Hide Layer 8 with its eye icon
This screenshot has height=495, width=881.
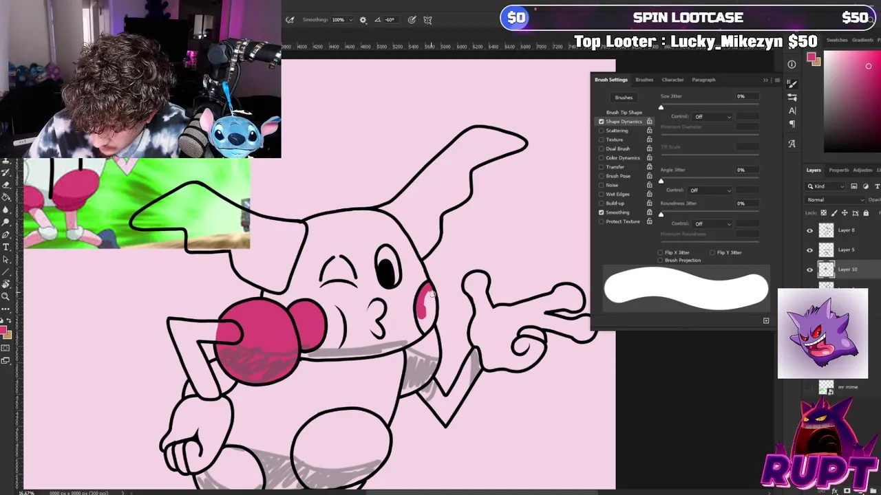[x=809, y=231]
